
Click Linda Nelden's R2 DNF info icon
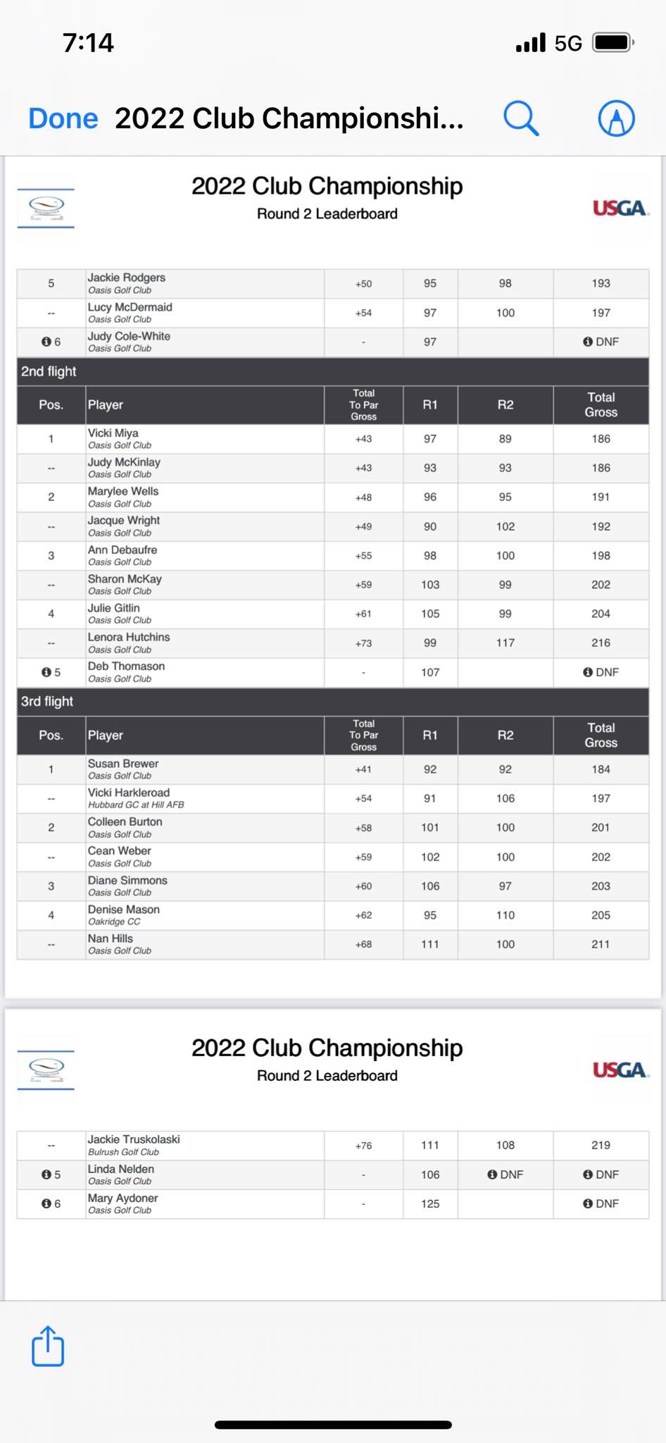tap(492, 1175)
